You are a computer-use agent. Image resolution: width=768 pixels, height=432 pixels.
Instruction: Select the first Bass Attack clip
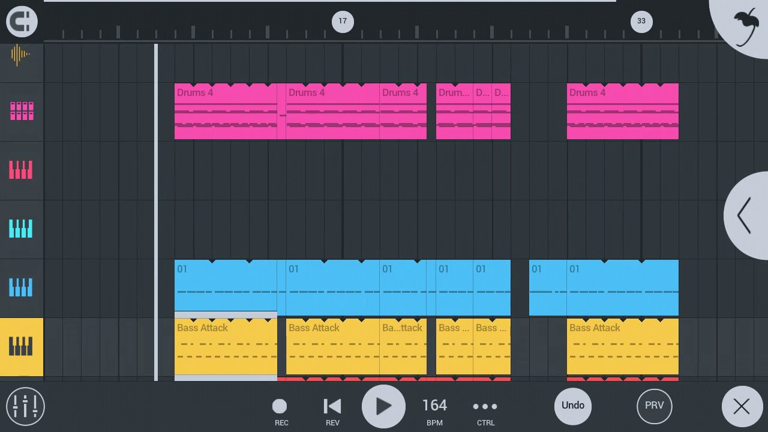[x=226, y=347]
